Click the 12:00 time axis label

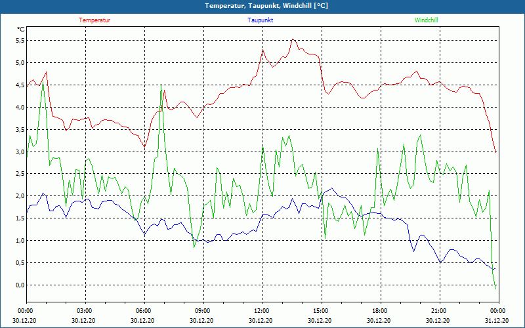pos(261,311)
